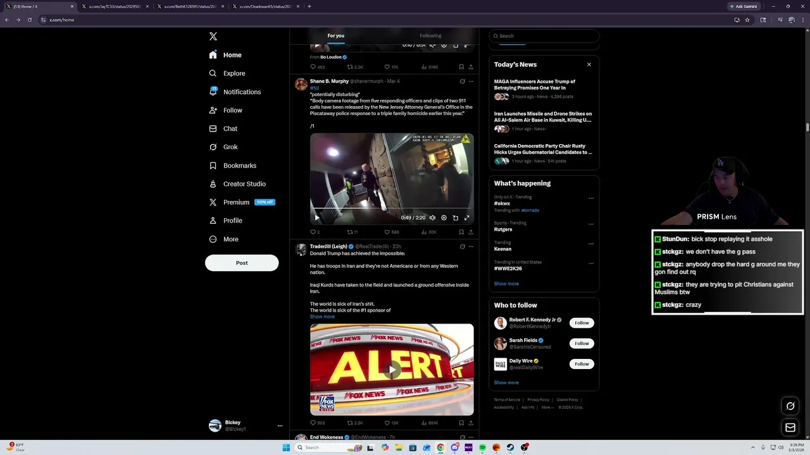Open options for the #WWE2K26 trend
The image size is (810, 455).
tap(591, 263)
